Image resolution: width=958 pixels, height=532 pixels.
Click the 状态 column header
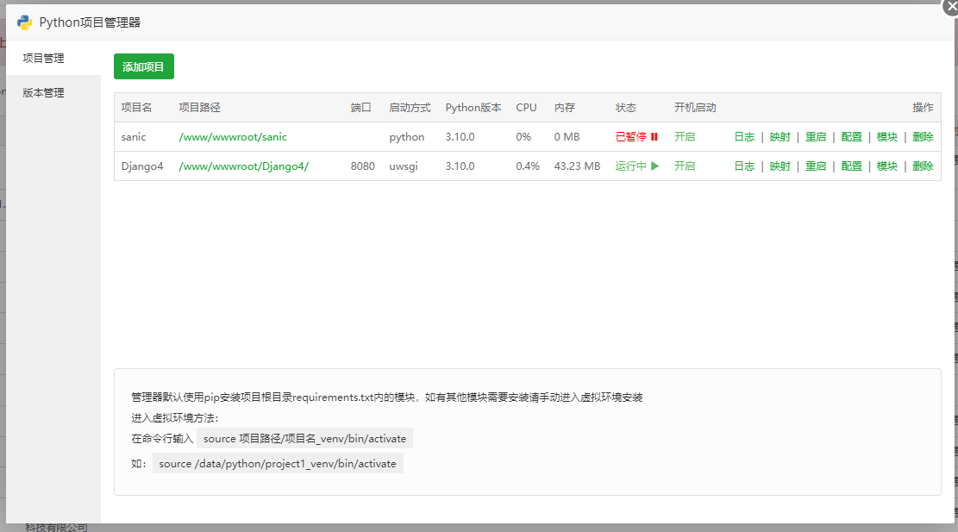click(x=626, y=108)
